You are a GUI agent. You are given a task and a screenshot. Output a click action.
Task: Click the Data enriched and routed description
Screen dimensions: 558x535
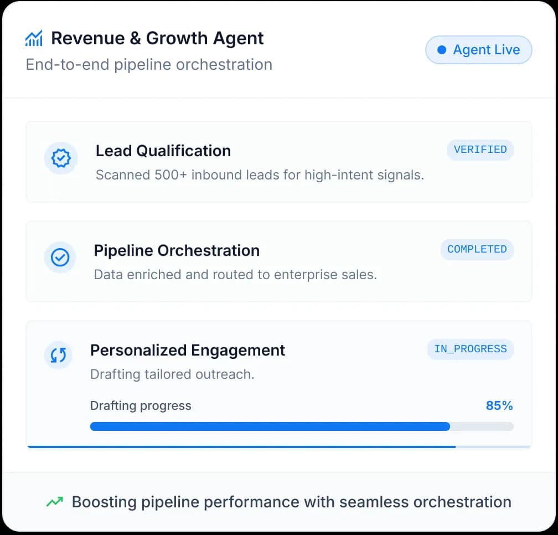click(235, 275)
